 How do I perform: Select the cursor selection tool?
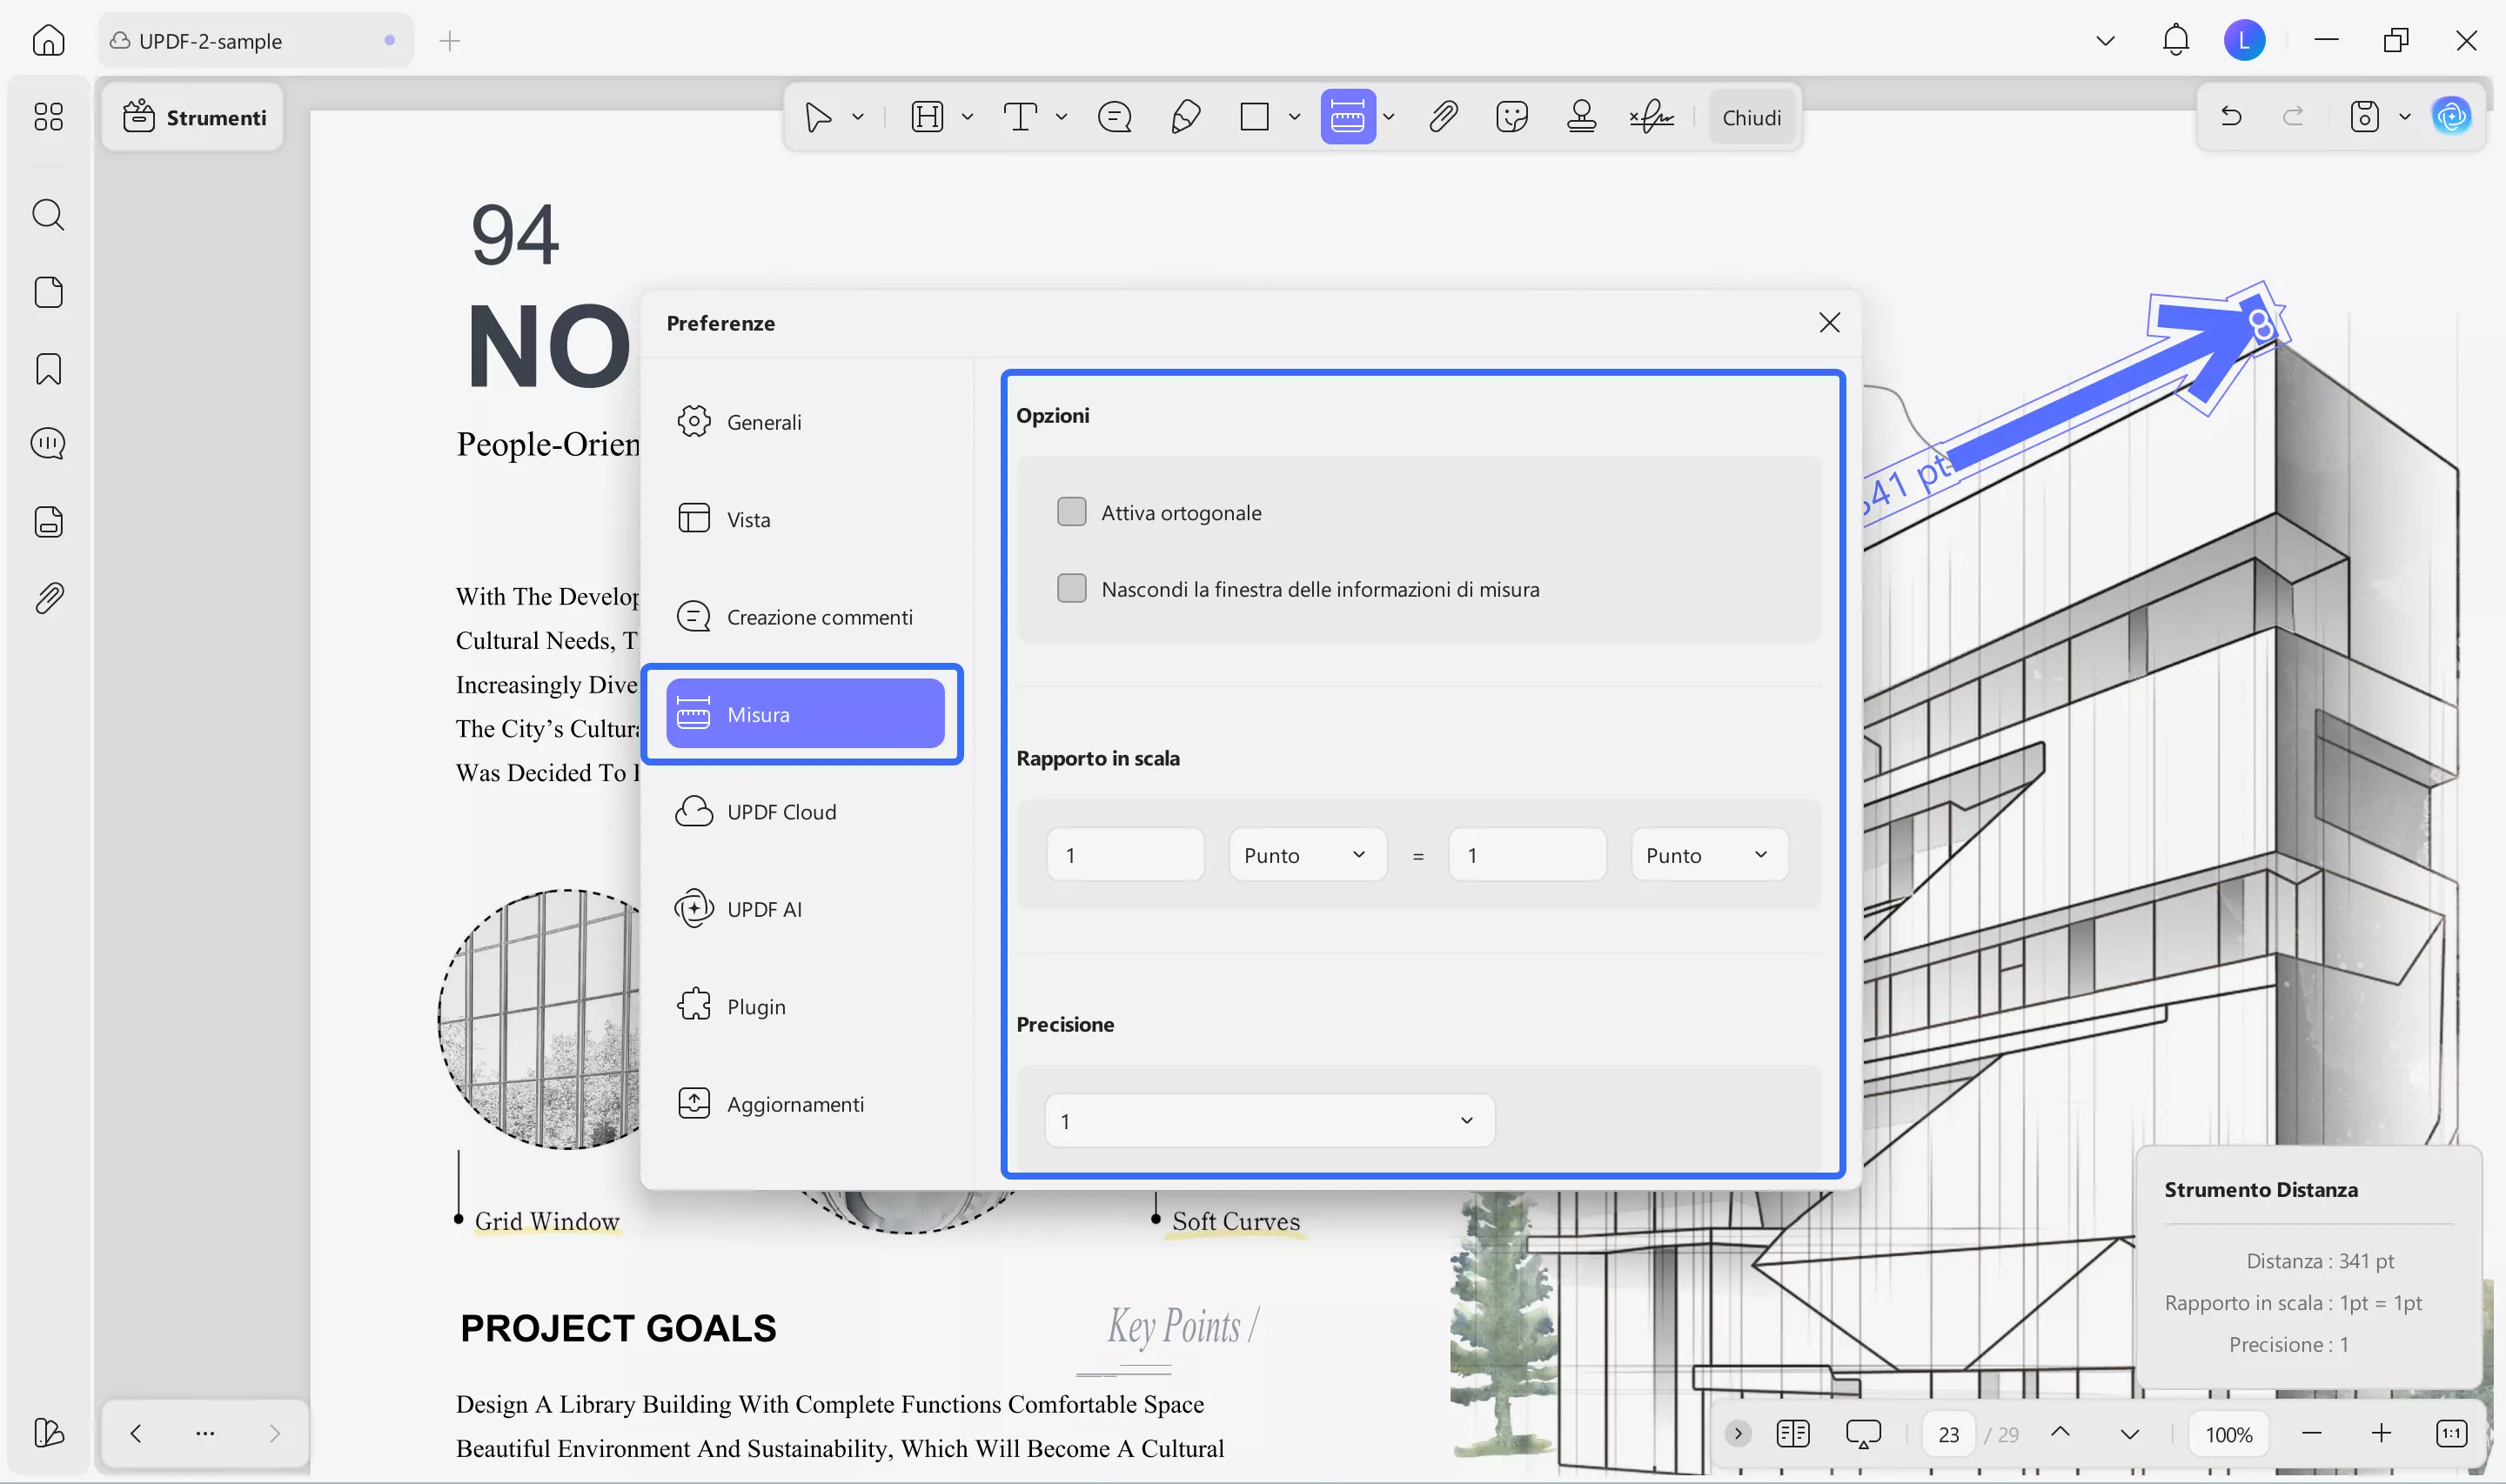click(x=820, y=117)
